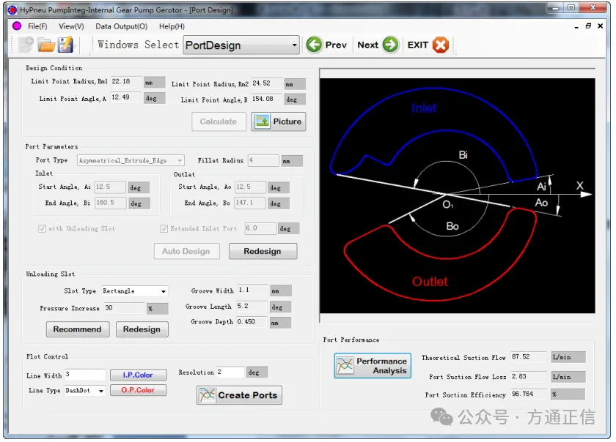Click the green Next arrow icon
Image resolution: width=616 pixels, height=442 pixels.
390,45
